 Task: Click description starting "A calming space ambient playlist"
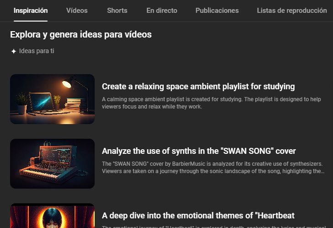(x=211, y=103)
